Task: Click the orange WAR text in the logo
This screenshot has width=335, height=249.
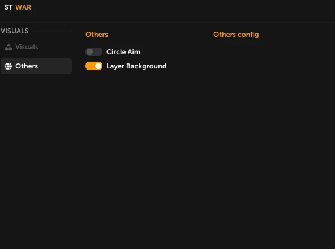Action: click(23, 7)
